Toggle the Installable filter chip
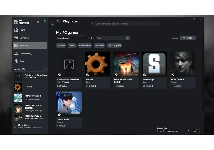This screenshot has height=150, width=214. coord(99,46)
